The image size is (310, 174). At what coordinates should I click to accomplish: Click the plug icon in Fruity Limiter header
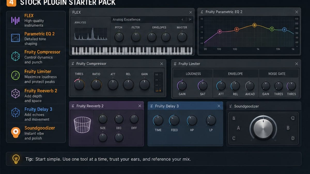[x=175, y=64]
